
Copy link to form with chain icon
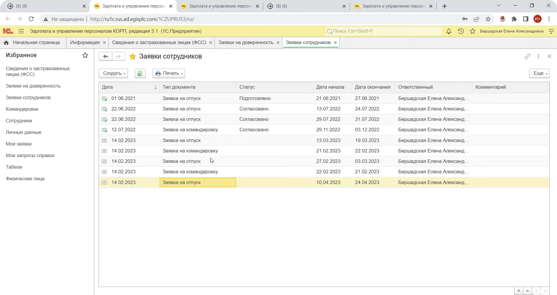click(x=527, y=57)
